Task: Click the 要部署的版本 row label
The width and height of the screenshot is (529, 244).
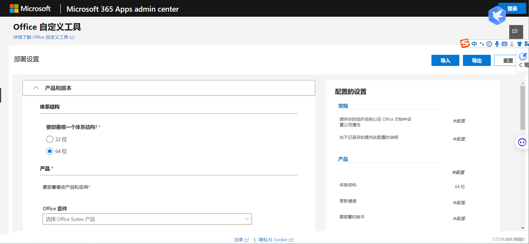Action: [x=352, y=217]
